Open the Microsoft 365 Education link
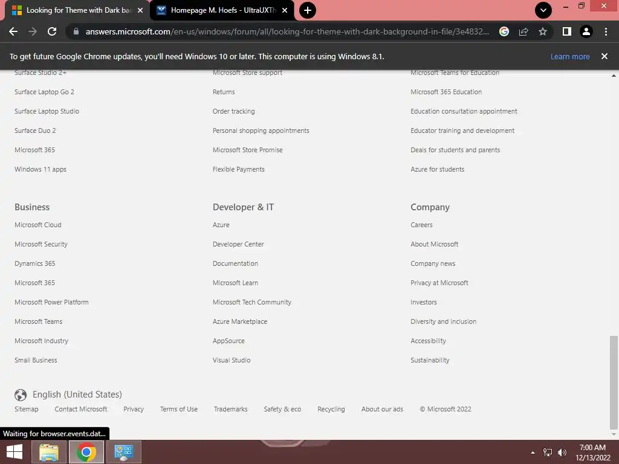Image resolution: width=619 pixels, height=464 pixels. click(446, 92)
